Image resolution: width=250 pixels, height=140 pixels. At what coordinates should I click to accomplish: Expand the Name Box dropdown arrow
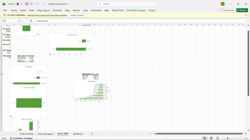16,21
